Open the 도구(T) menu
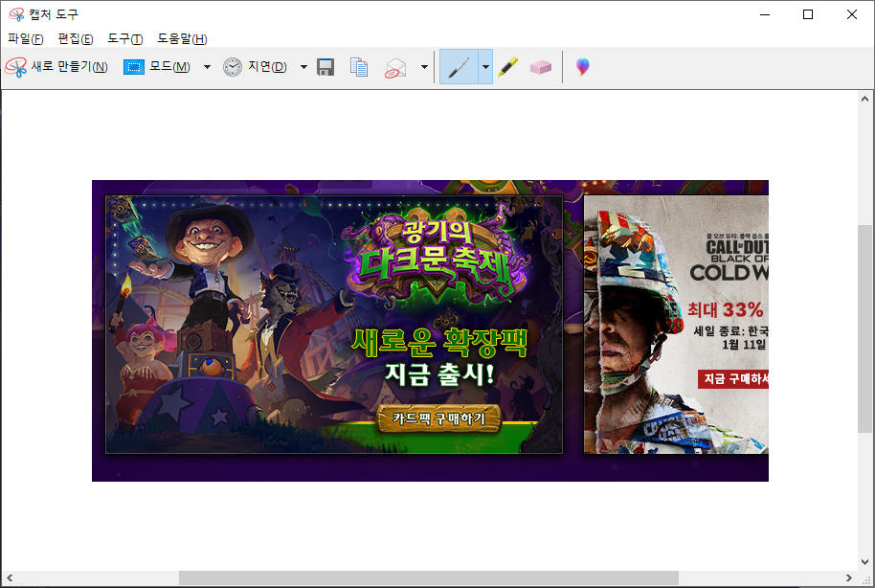The height and width of the screenshot is (588, 875). 125,38
